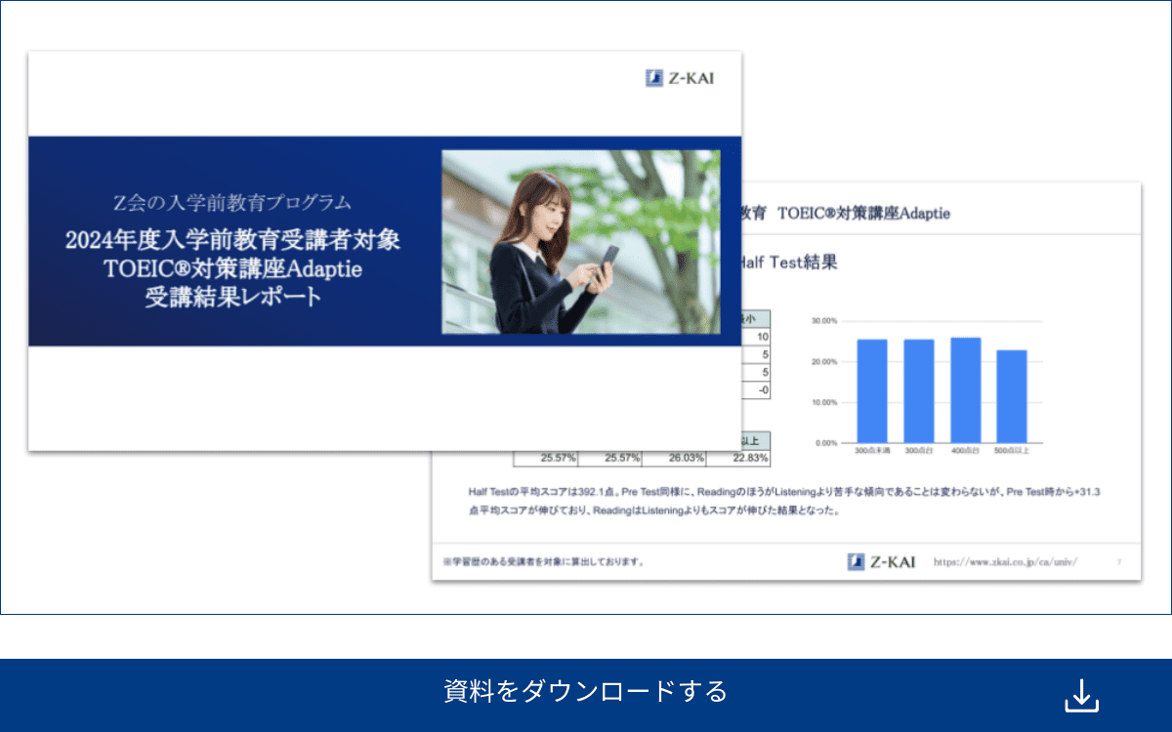1172x732 pixels.
Task: Open the https://www.zkai.co.jp/ca/univ/ URL
Action: (x=1005, y=562)
